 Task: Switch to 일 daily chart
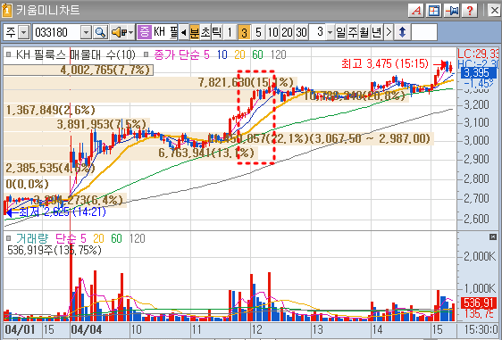click(341, 32)
